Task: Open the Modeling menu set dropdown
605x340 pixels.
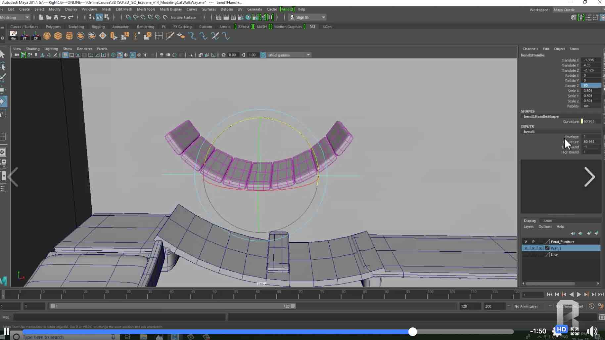Action: click(x=27, y=17)
